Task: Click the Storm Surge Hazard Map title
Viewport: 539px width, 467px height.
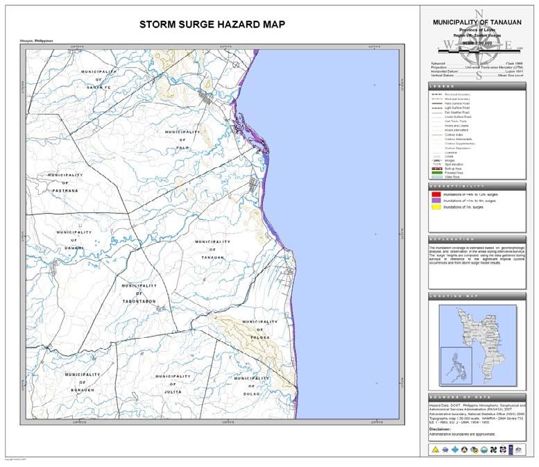Action: tap(212, 24)
